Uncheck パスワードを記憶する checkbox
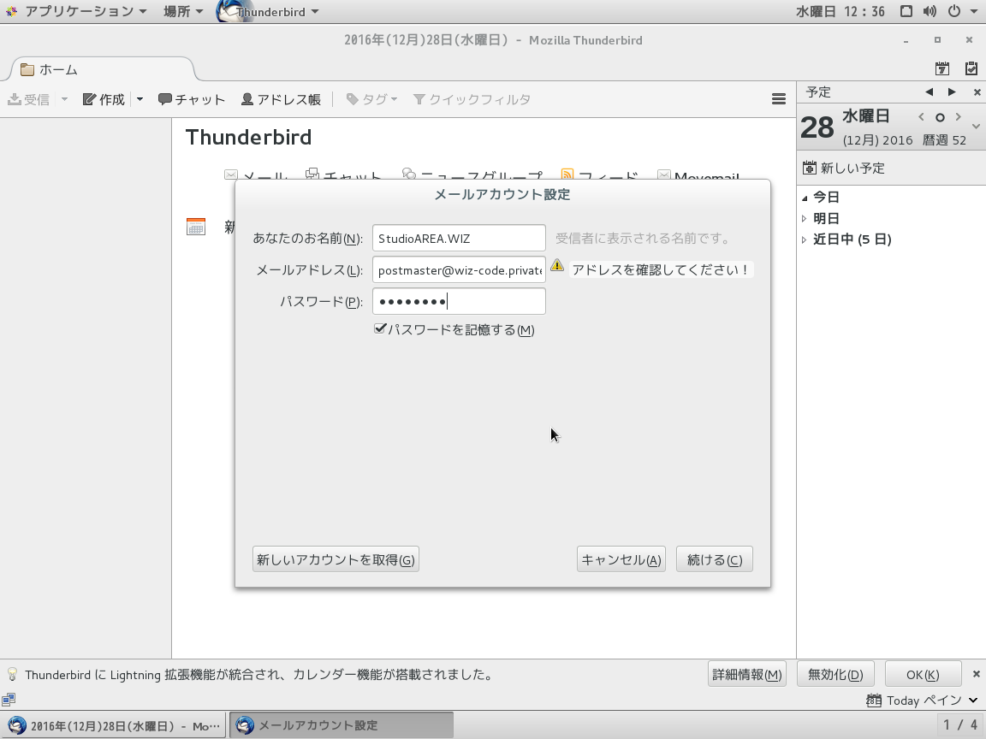 [x=379, y=328]
